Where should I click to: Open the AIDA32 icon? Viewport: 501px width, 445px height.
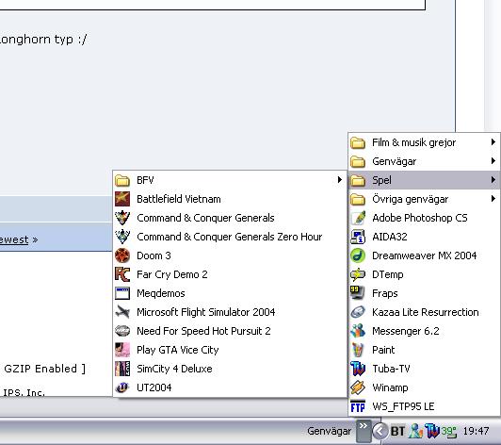point(358,237)
